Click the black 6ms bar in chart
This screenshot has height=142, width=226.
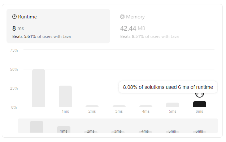click(x=200, y=104)
